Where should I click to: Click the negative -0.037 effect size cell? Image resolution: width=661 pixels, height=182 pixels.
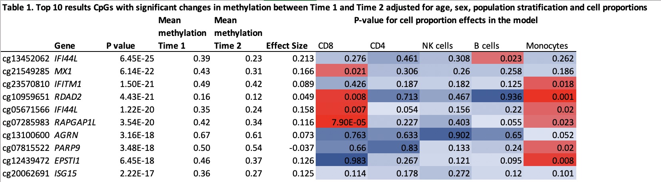(x=301, y=148)
